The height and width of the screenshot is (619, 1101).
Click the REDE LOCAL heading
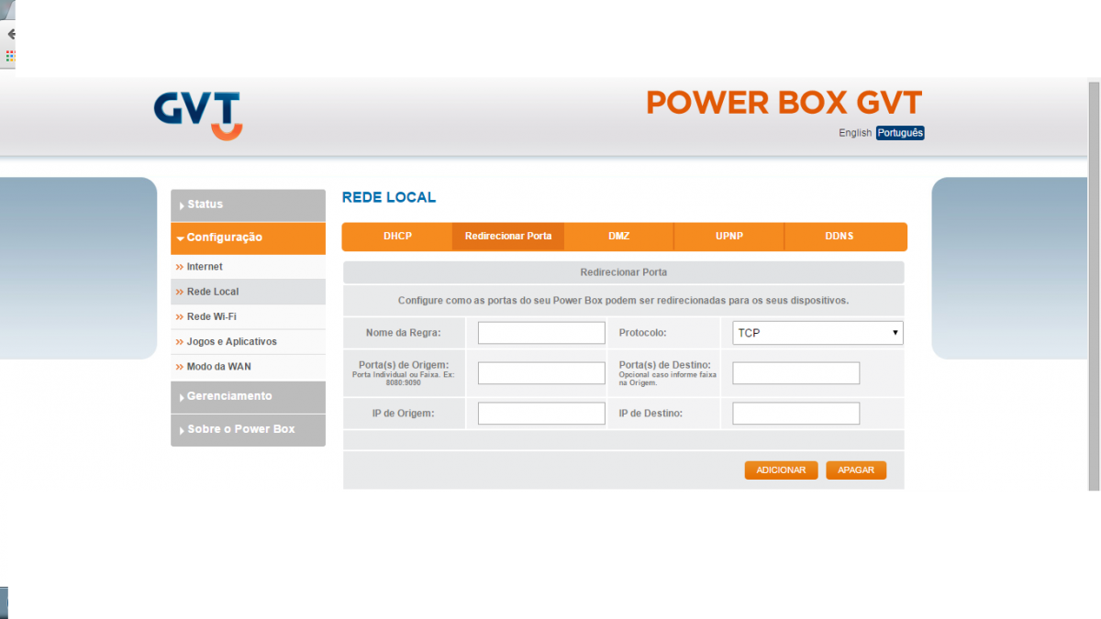click(x=389, y=197)
